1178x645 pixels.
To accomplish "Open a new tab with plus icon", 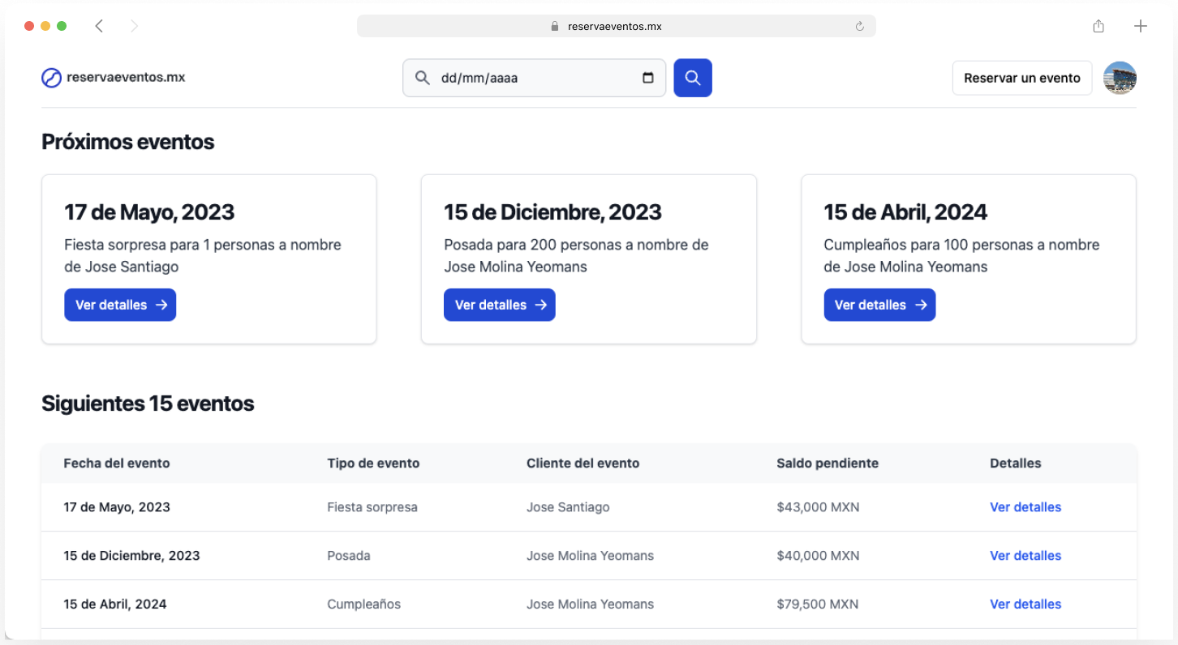I will tap(1140, 26).
